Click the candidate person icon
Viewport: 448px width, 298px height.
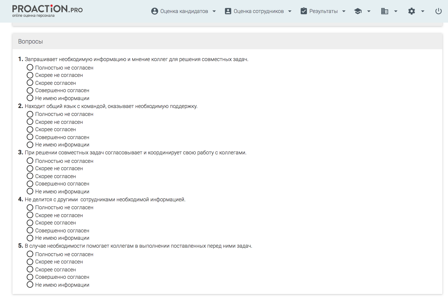click(154, 11)
